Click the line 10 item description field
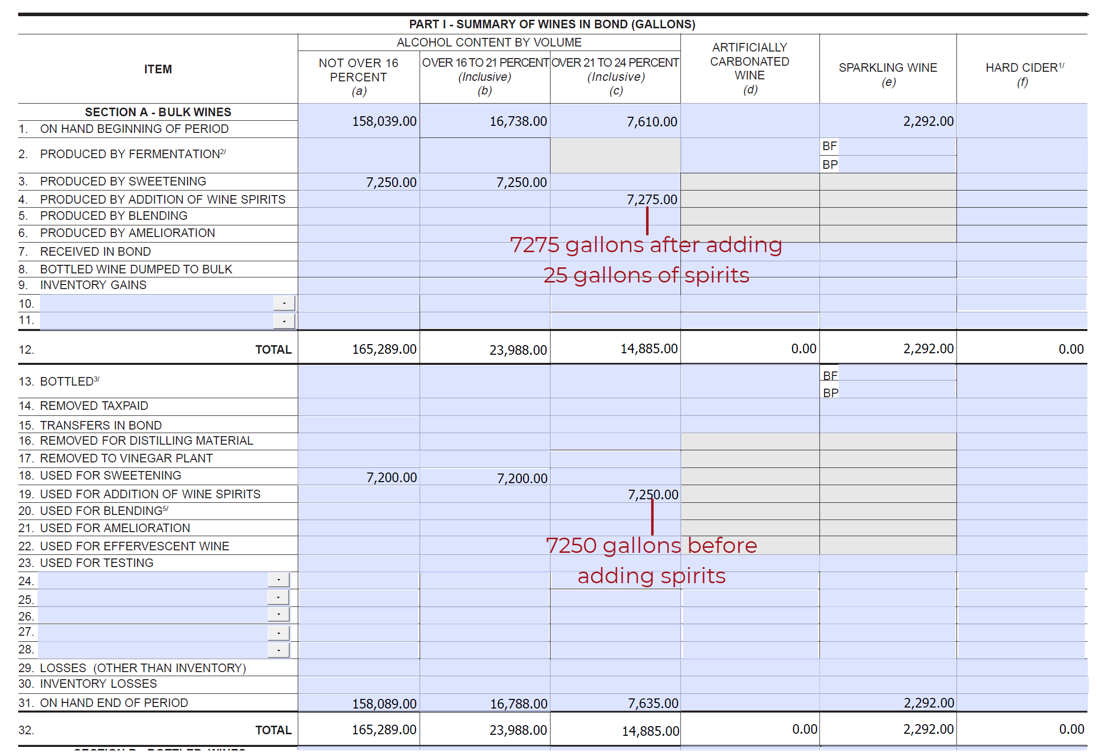Screen dimensions: 1098x755 (x=157, y=303)
